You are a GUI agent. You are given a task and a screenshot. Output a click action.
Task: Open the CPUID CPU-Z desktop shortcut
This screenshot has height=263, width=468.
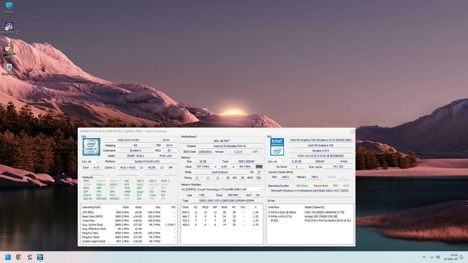(9, 27)
